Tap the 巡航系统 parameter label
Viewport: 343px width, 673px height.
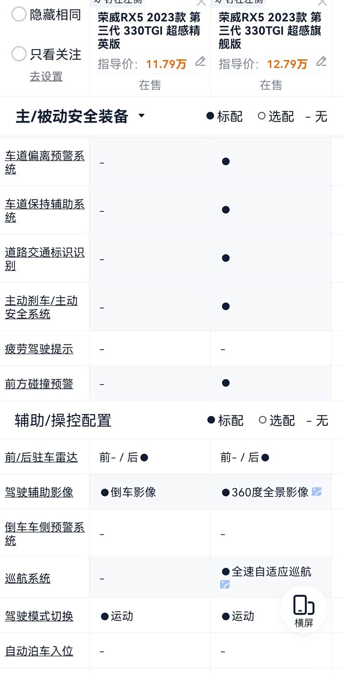(27, 578)
